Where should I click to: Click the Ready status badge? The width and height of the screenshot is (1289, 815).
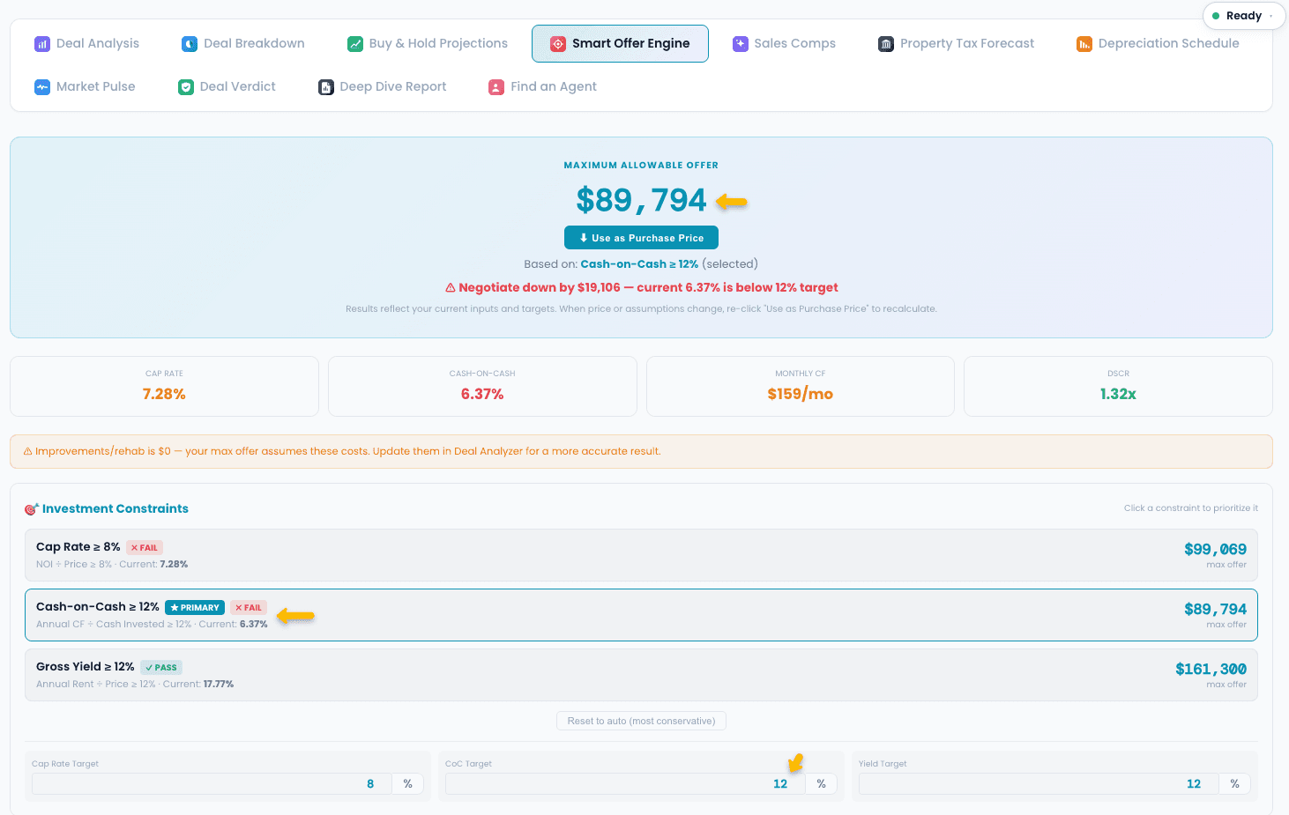pos(1244,16)
